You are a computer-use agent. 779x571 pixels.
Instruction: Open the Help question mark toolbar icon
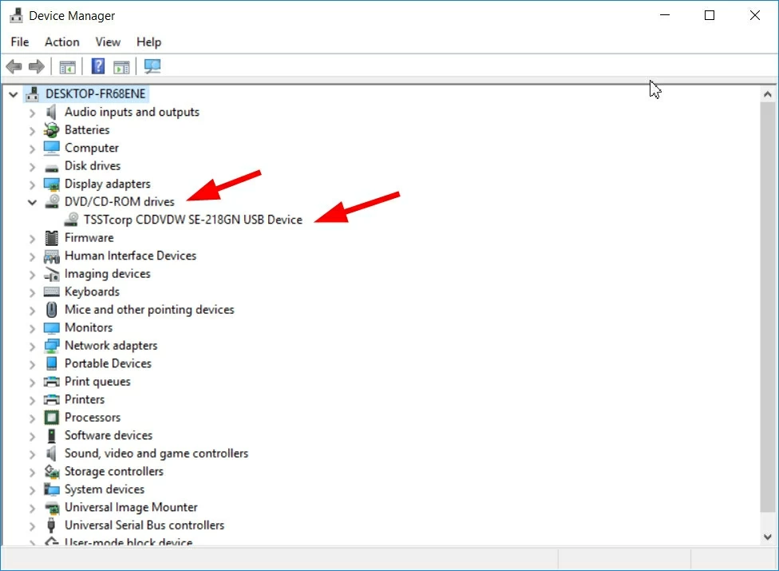click(x=98, y=66)
